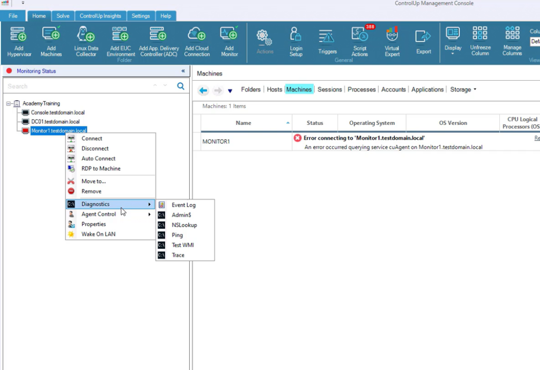This screenshot has width=540, height=370.
Task: Select Wake On LAN menu entry
Action: pos(110,234)
